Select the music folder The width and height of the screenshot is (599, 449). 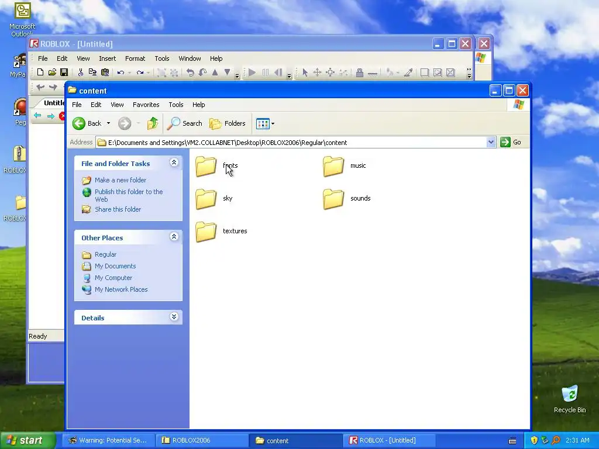[344, 166]
